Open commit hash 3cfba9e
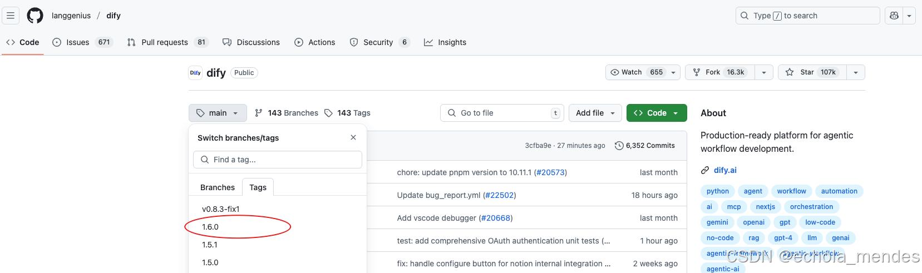 tap(538, 146)
